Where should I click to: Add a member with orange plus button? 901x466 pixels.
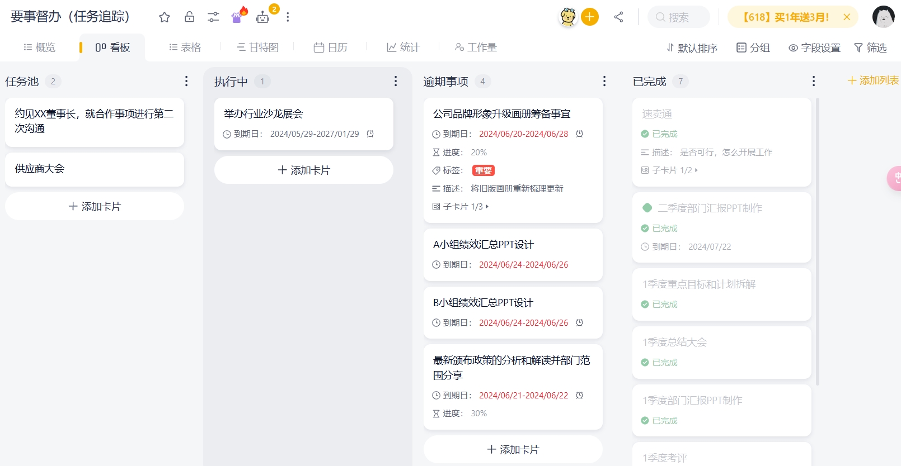(590, 17)
